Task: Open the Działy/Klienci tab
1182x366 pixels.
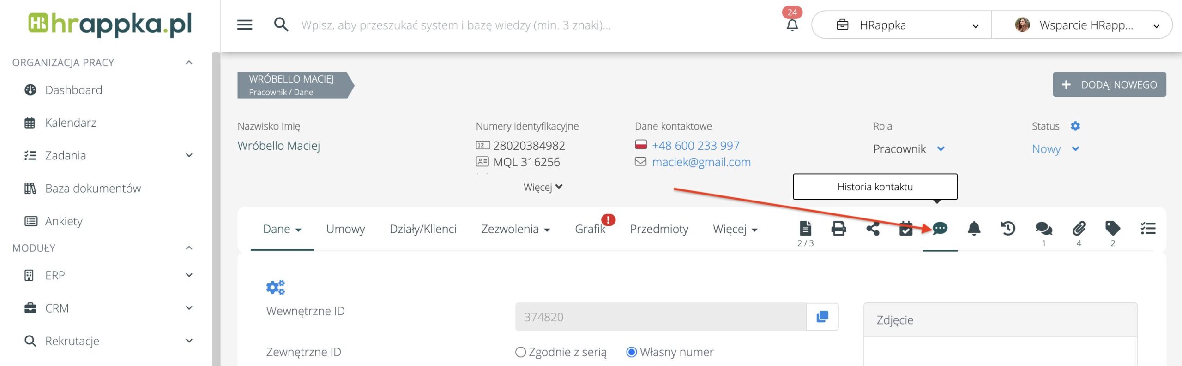Action: (x=423, y=229)
